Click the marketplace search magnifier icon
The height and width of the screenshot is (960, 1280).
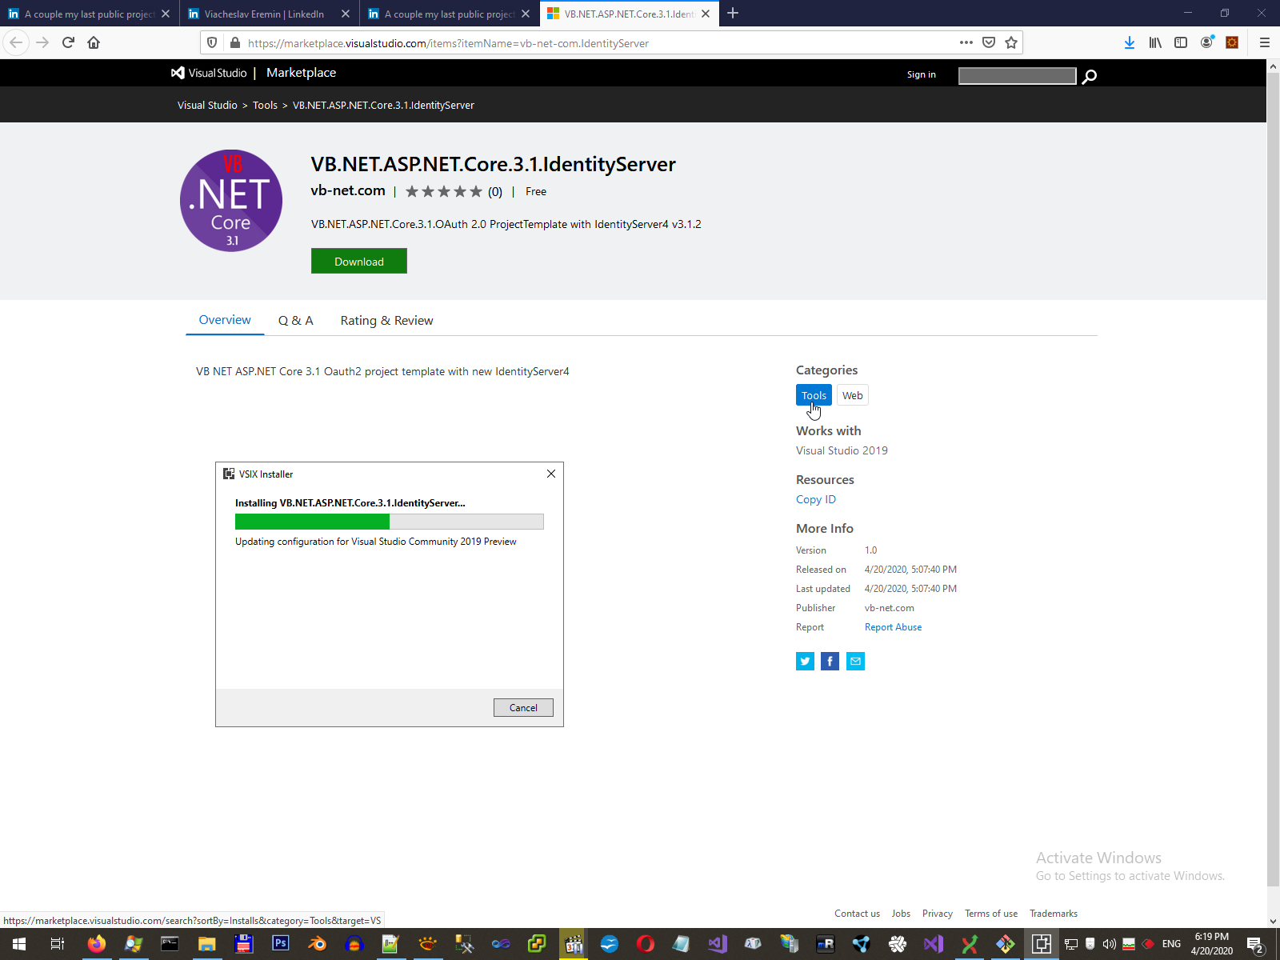click(x=1089, y=76)
